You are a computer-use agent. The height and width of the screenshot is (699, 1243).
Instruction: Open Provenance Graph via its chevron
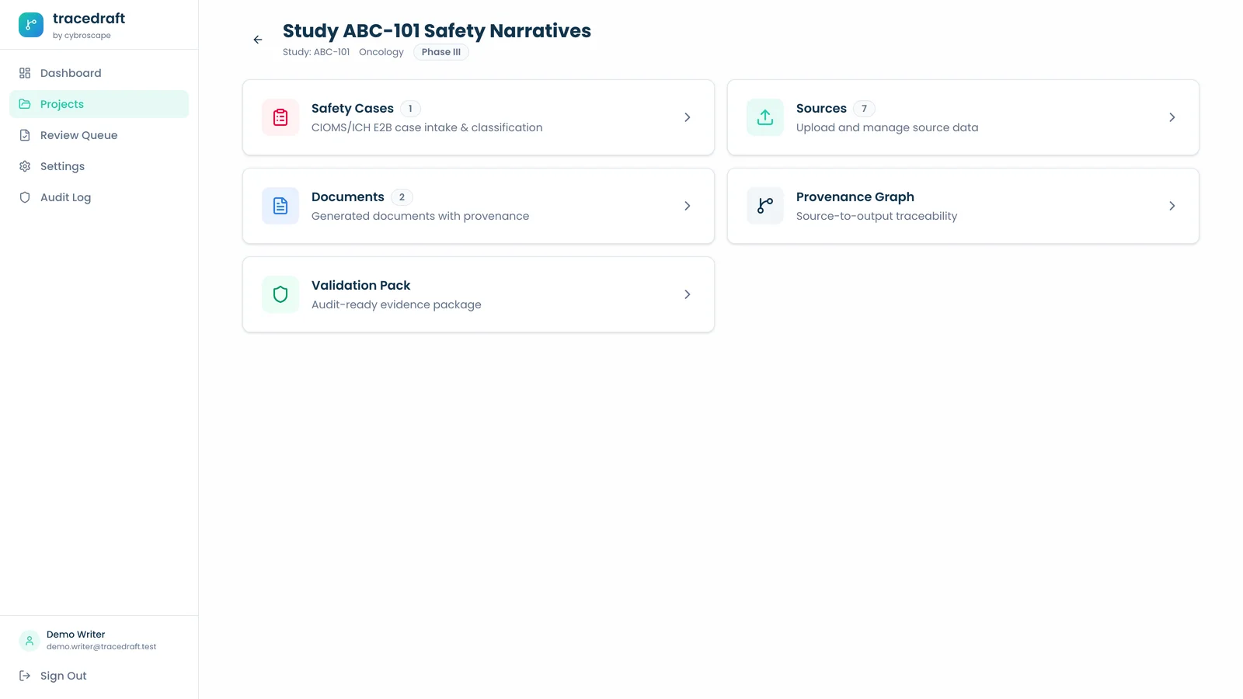click(1172, 206)
